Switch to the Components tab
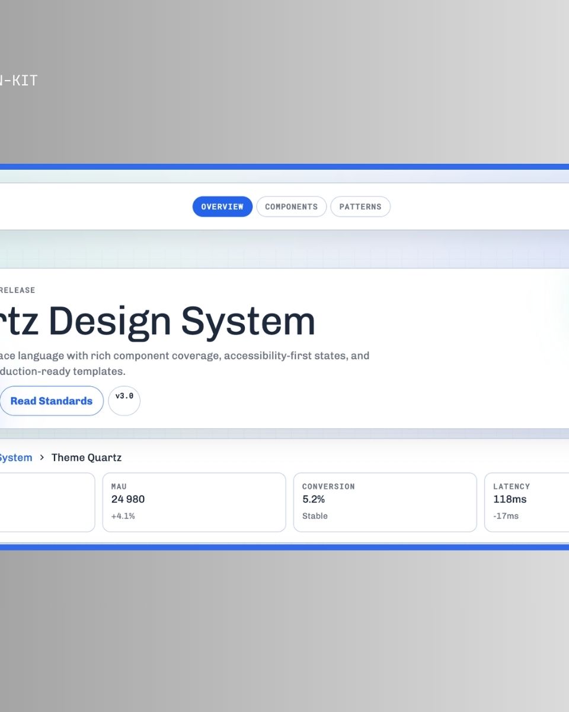 tap(291, 206)
